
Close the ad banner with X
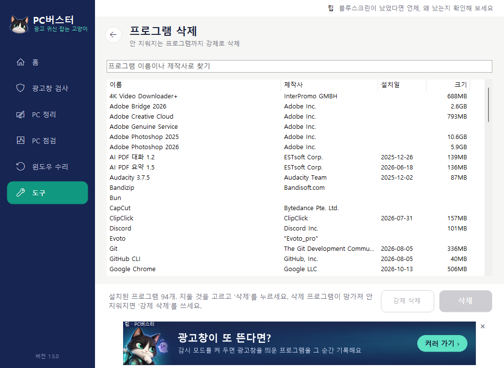point(483,326)
